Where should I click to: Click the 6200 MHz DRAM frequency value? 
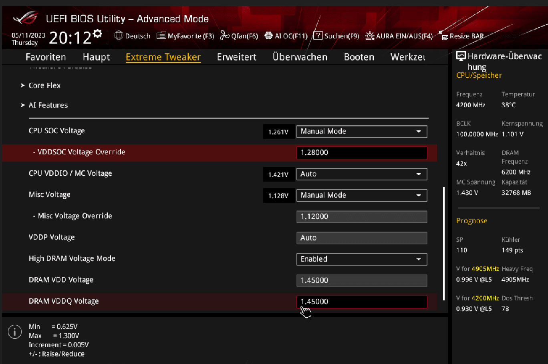coord(516,172)
